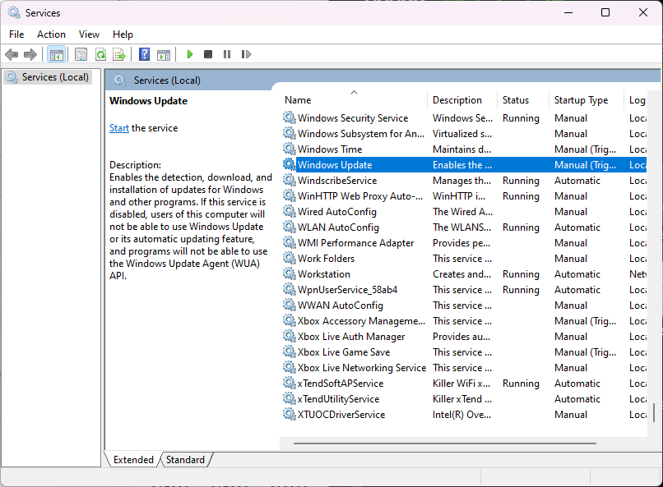Open the Properties toolbar icon

(81, 54)
